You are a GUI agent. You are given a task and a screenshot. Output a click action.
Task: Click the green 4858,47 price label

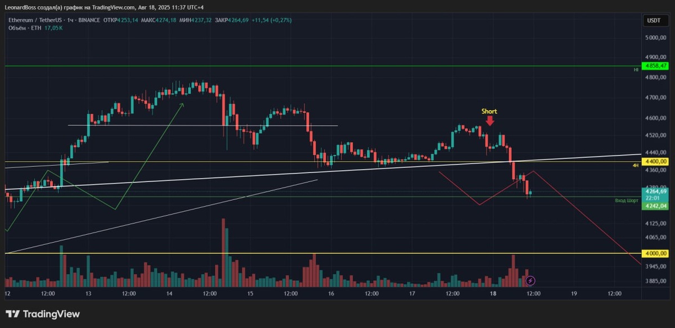tap(656, 66)
